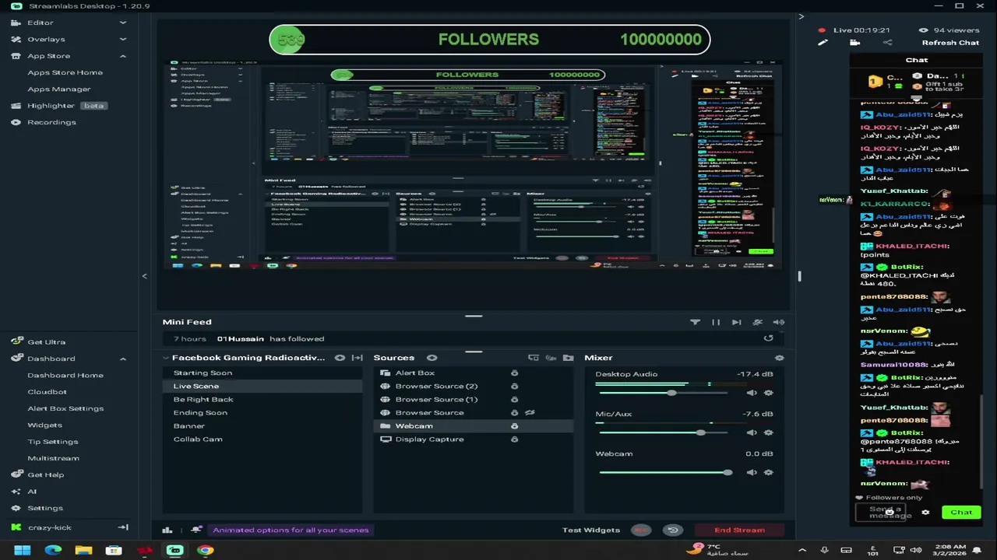The image size is (997, 560).
Task: Open Settings gear in sidebar
Action: (x=16, y=508)
